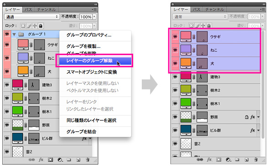
Task: Click lock icon on right 野原 layer
Action: (x=247, y=117)
